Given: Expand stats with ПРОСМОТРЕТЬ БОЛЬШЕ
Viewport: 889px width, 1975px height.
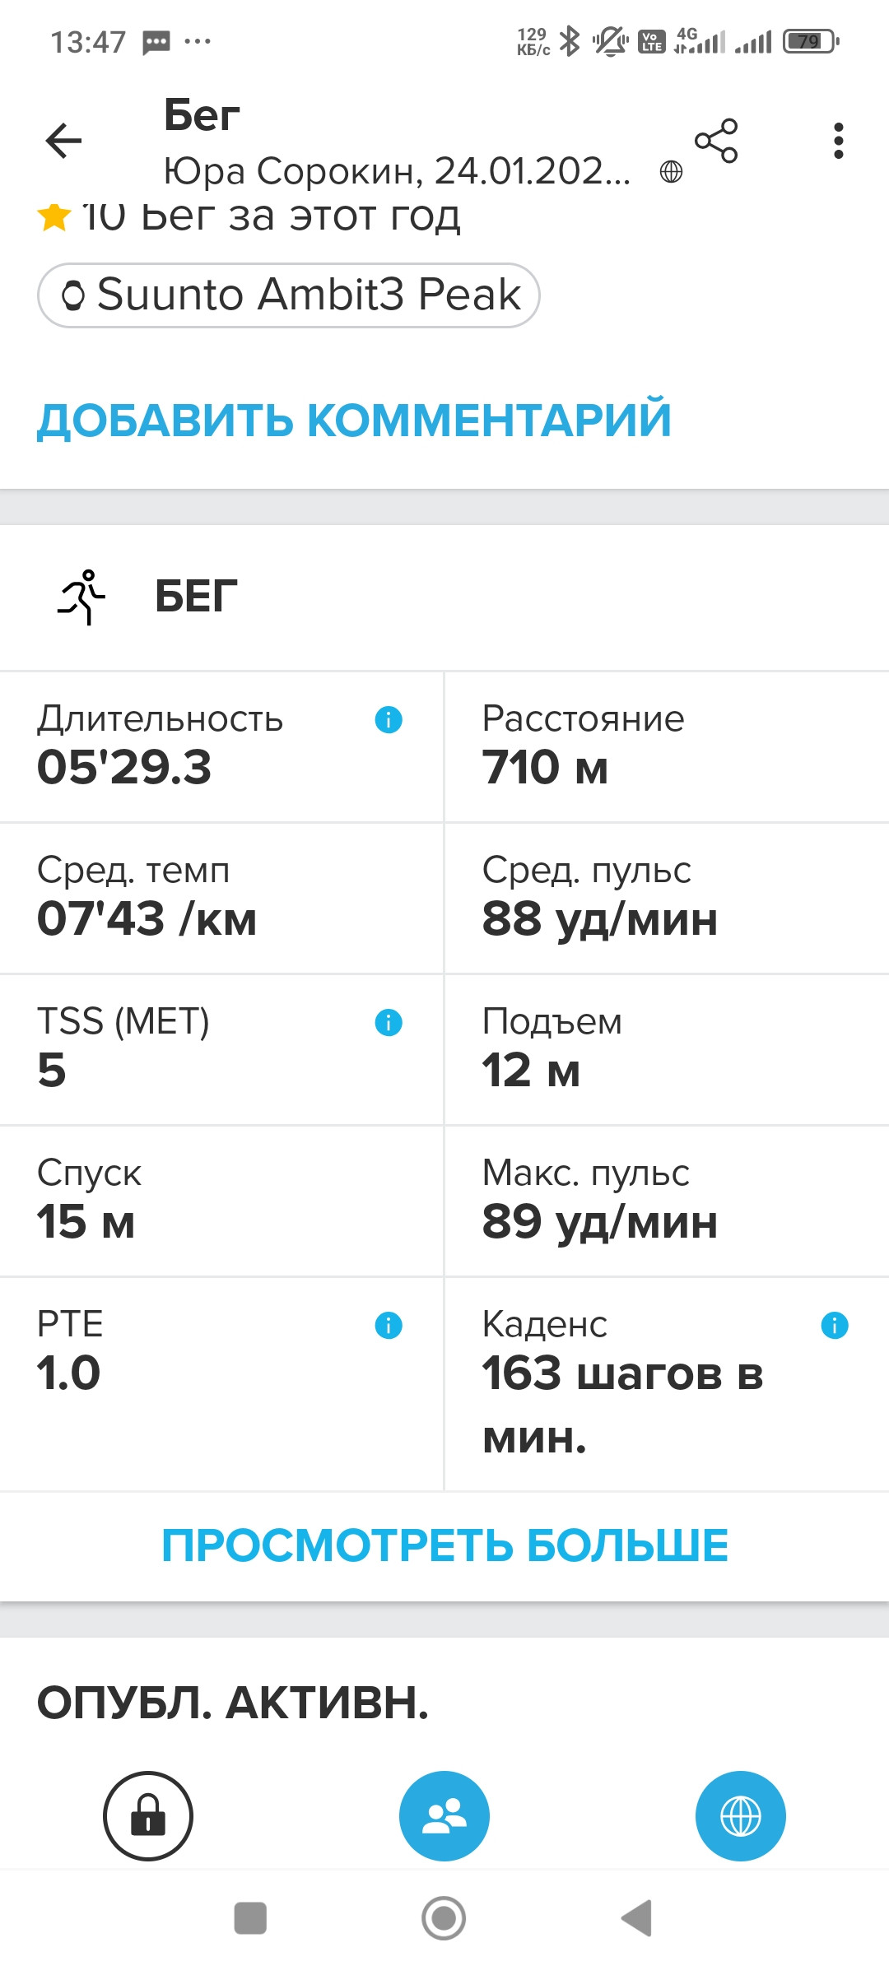Looking at the screenshot, I should pyautogui.click(x=444, y=1545).
